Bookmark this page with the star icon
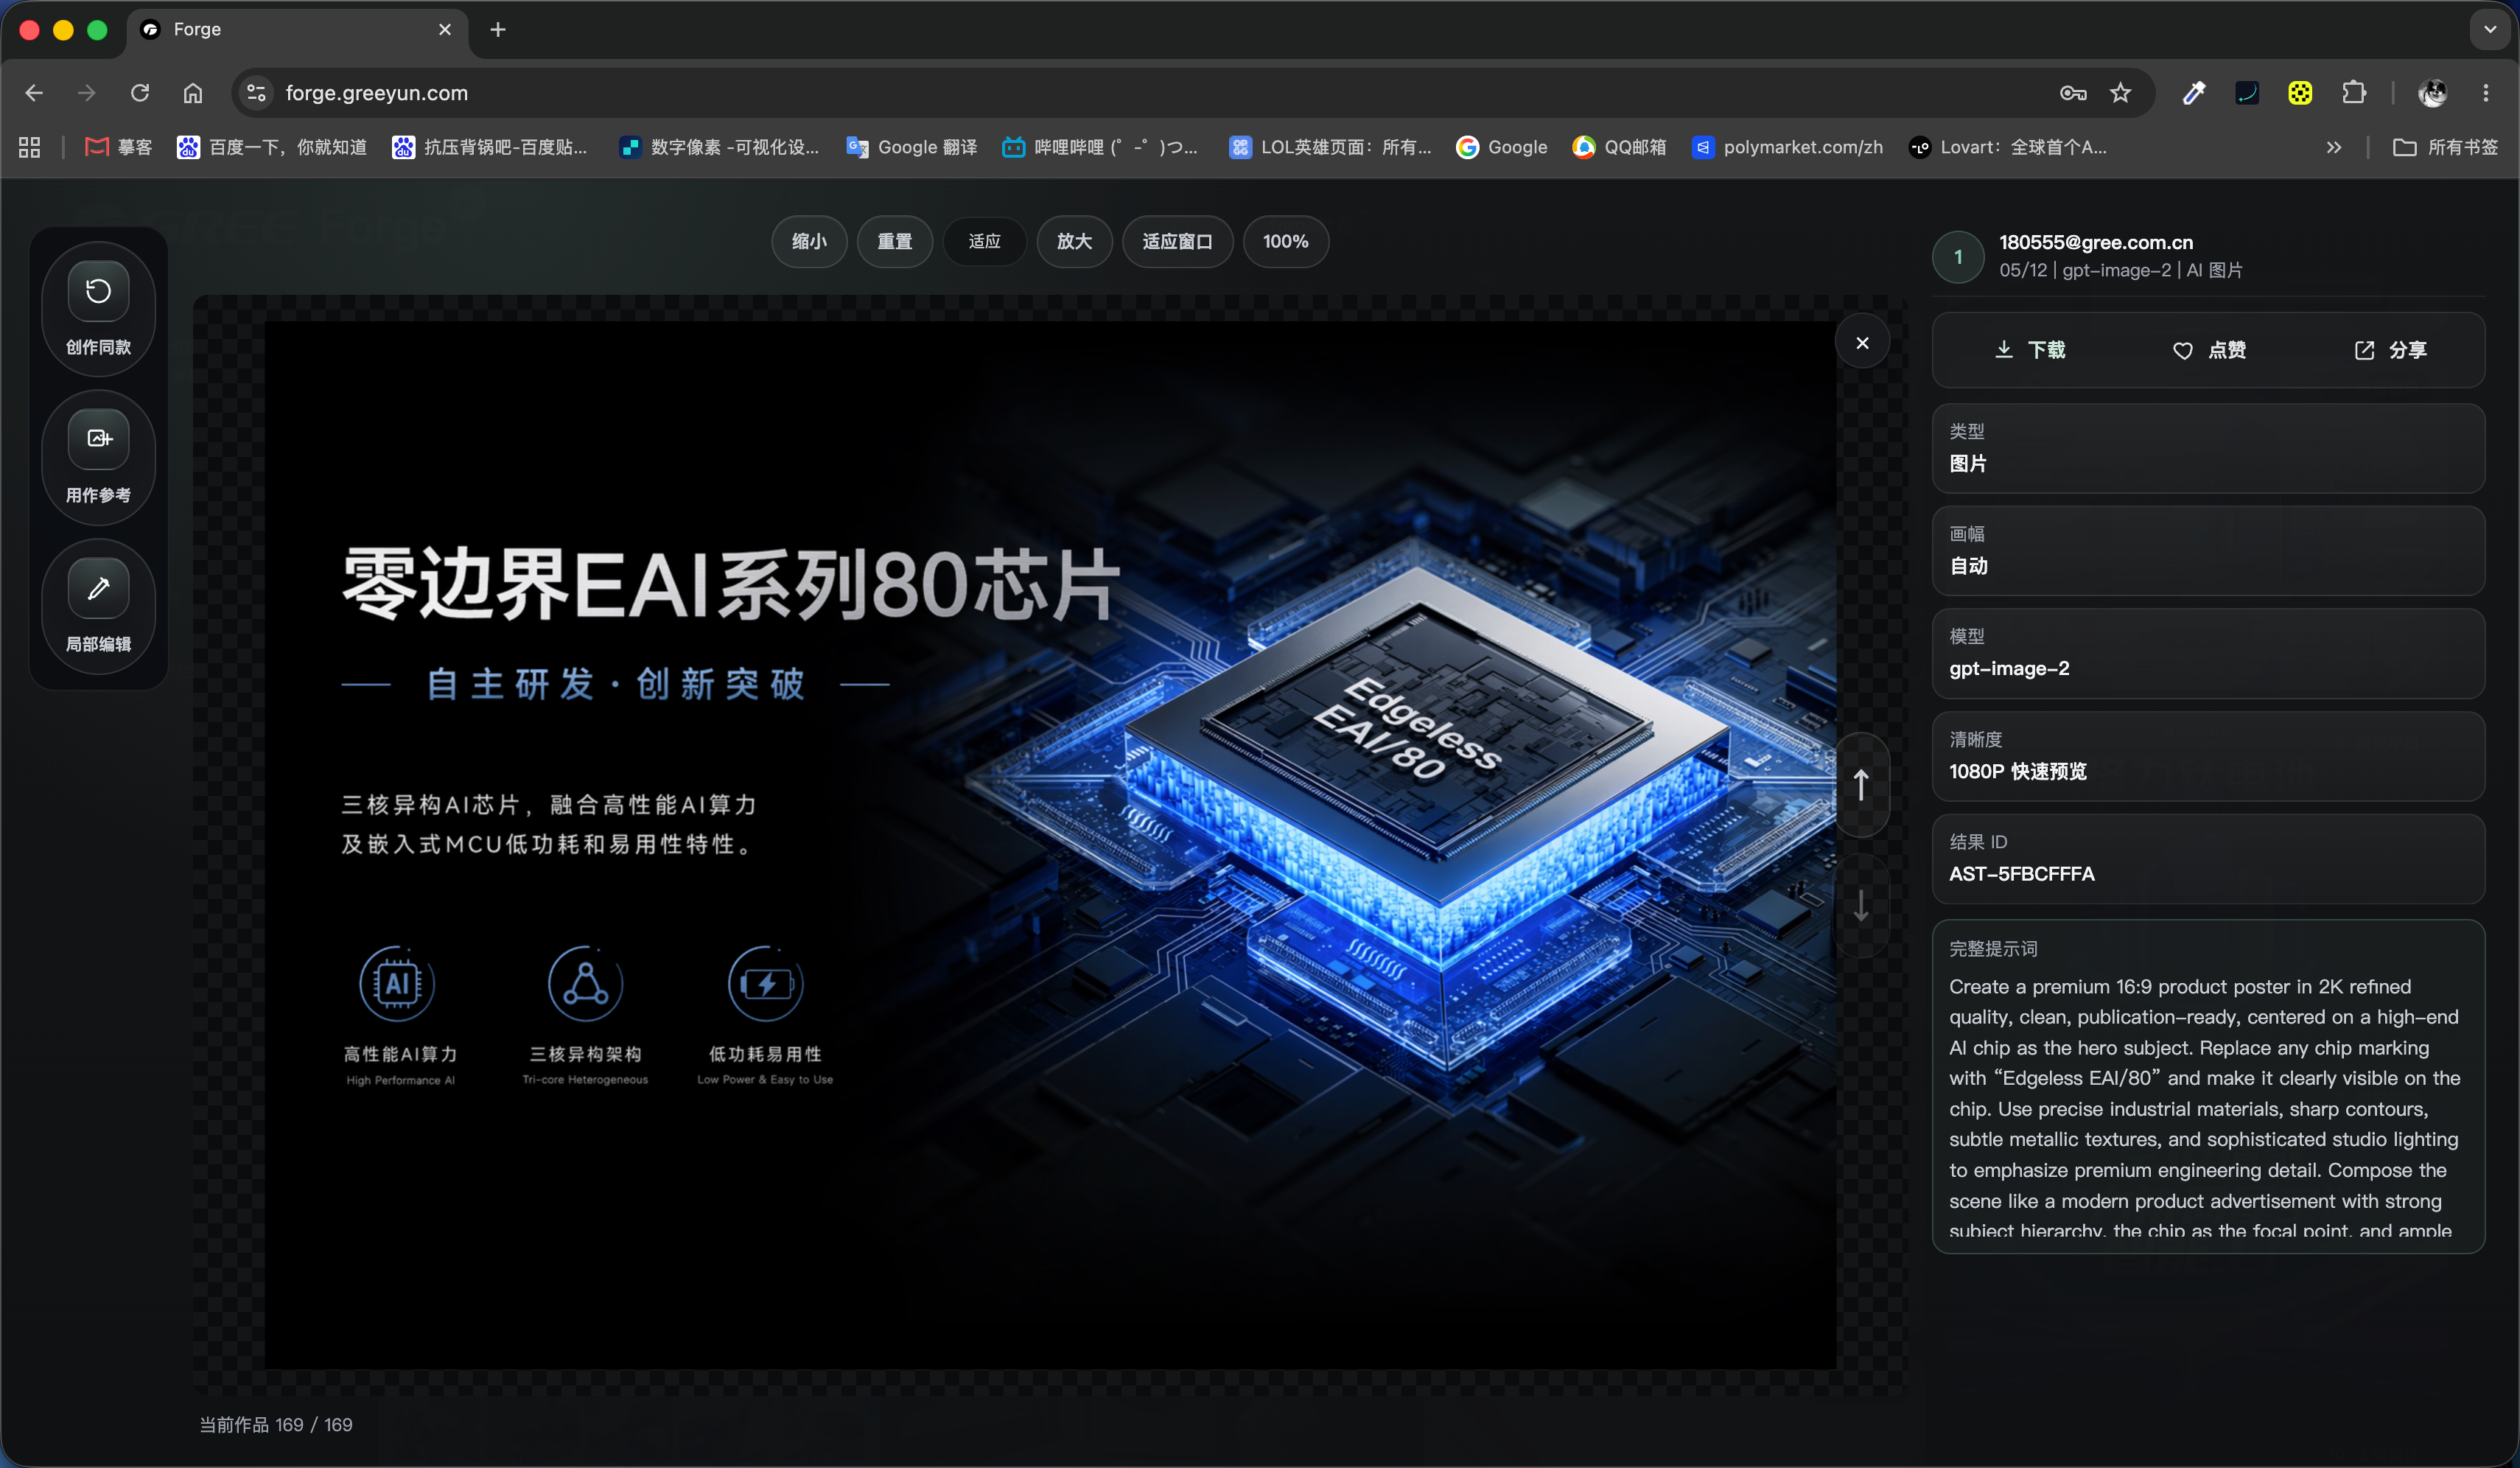 2120,93
